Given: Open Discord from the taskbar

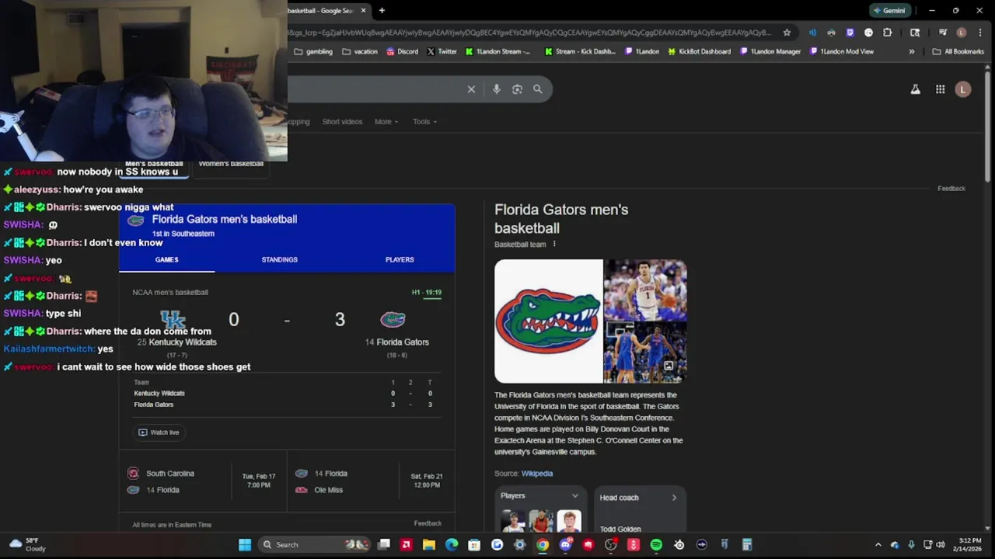Looking at the screenshot, I should coord(565,545).
